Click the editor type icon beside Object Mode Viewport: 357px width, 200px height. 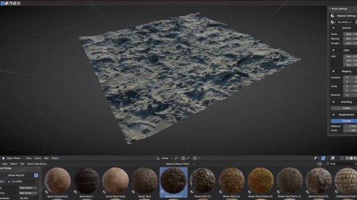click(3, 158)
